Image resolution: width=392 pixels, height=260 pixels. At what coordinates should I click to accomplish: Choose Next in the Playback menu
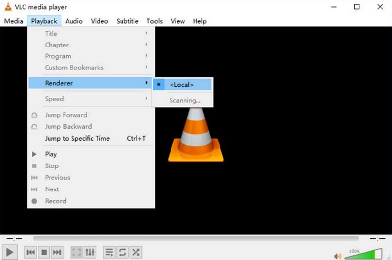coord(91,189)
